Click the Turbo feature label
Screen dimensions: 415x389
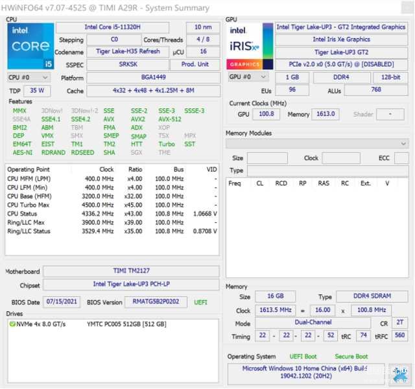167,144
